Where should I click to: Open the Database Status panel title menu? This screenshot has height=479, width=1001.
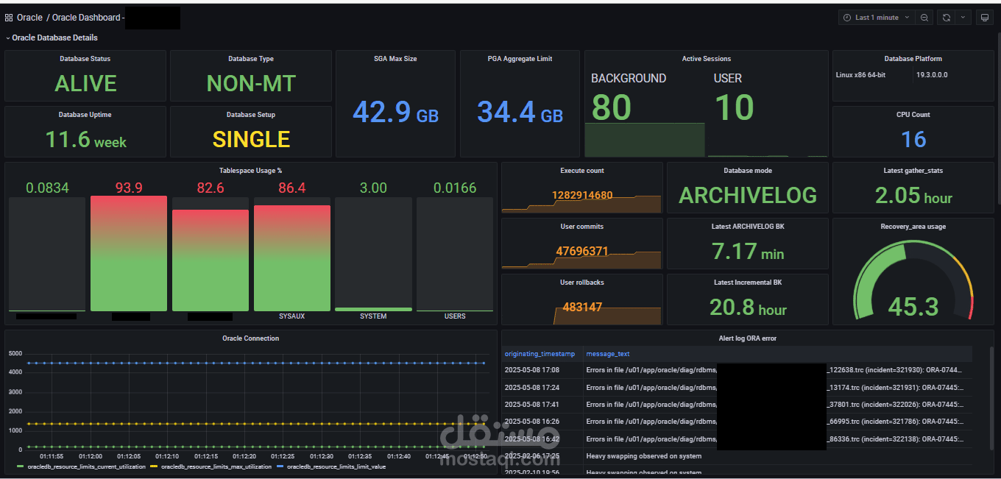[x=85, y=59]
